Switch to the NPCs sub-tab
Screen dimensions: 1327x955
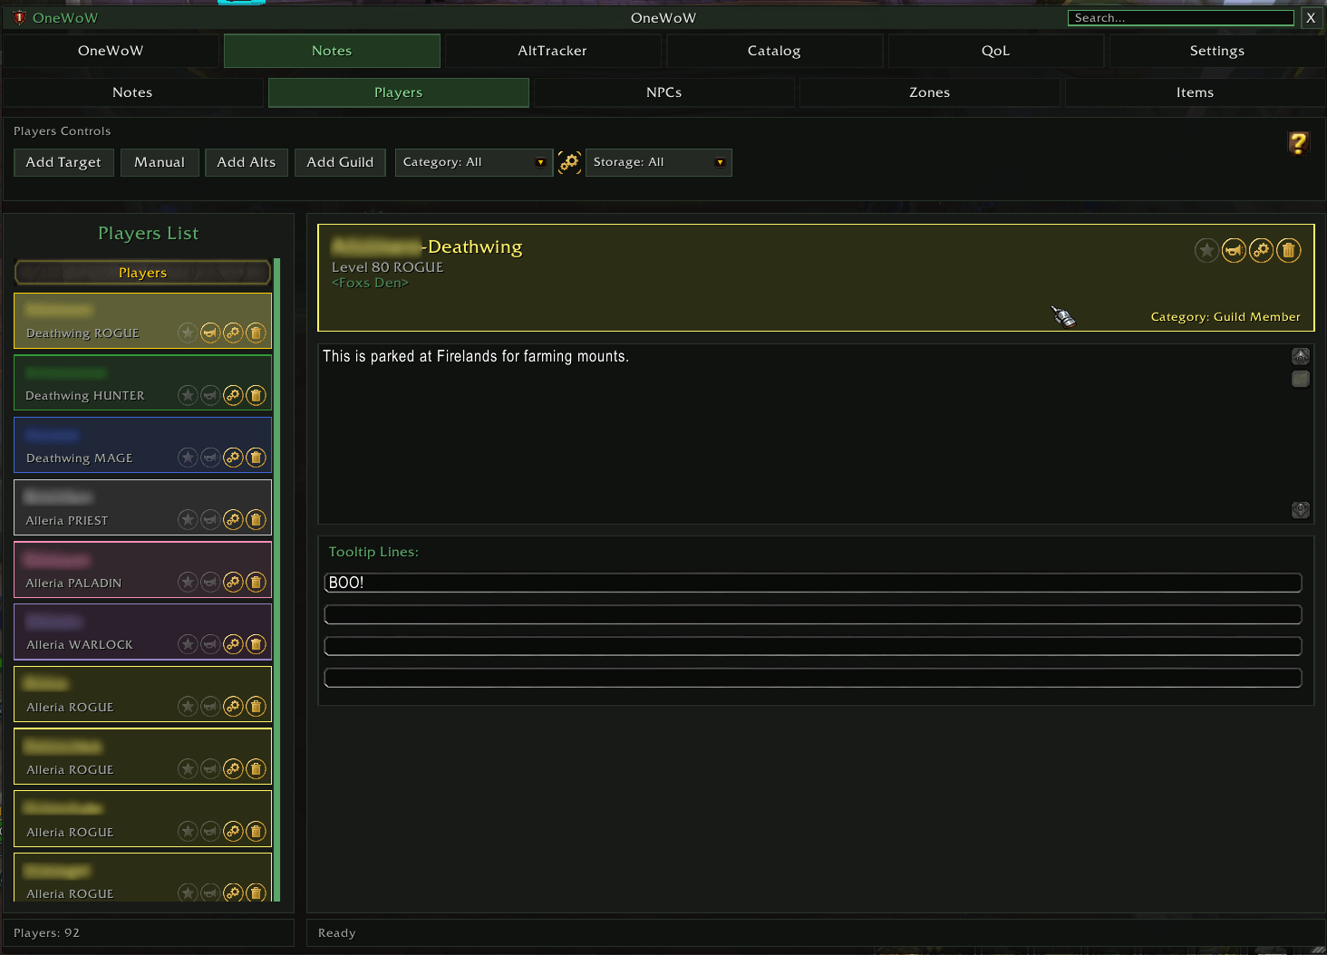pos(663,92)
